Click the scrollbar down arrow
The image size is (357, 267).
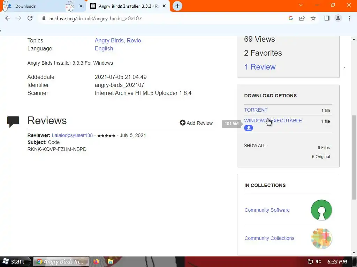(x=354, y=252)
